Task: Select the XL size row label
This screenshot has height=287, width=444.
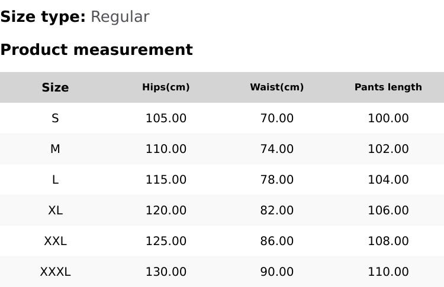Action: [x=55, y=210]
